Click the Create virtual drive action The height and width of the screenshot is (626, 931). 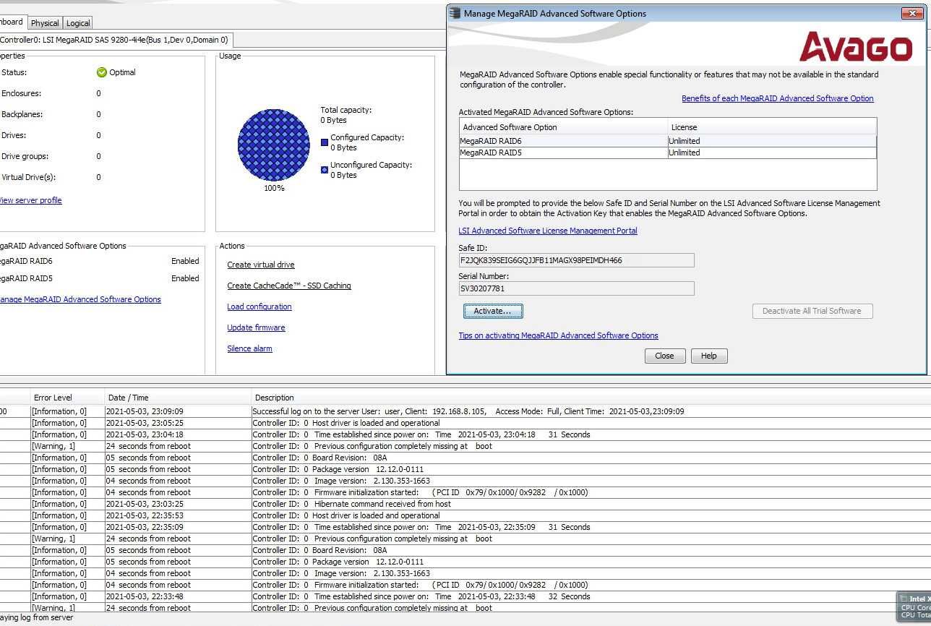click(x=261, y=265)
